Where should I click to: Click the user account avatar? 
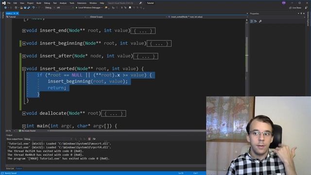(x=284, y=3)
